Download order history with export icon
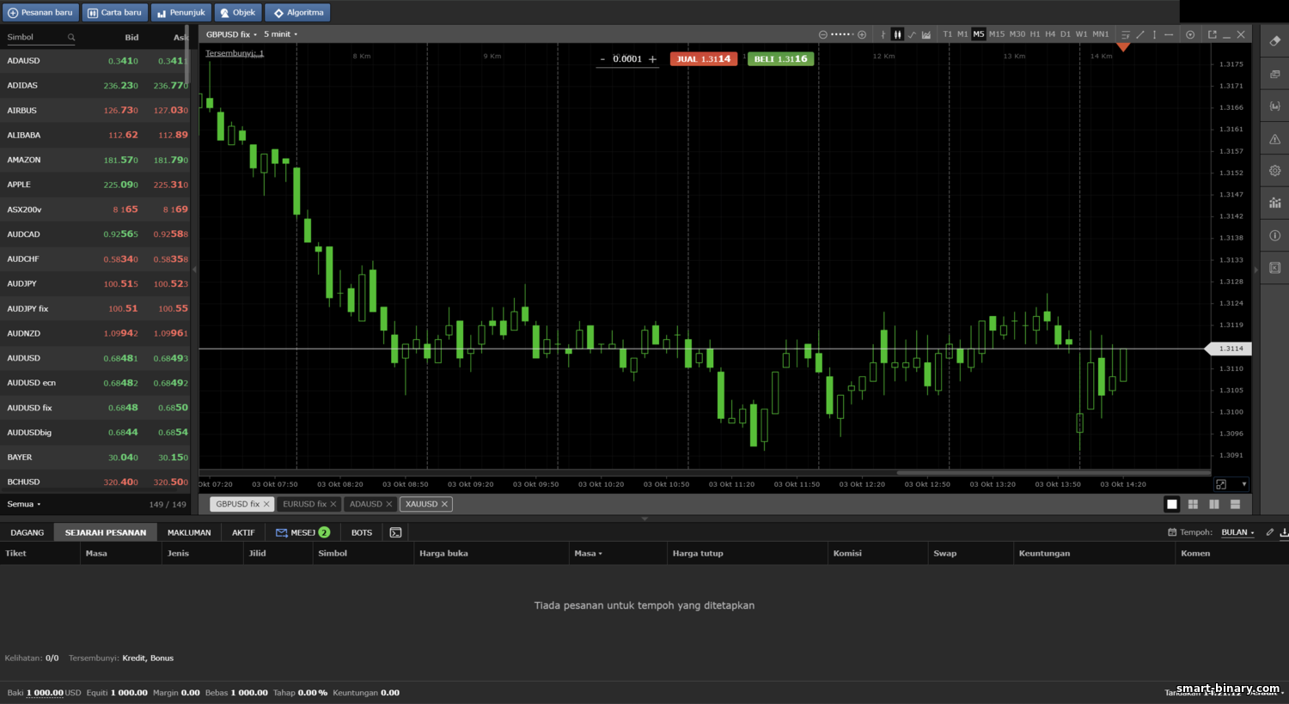This screenshot has height=704, width=1289. (1284, 532)
